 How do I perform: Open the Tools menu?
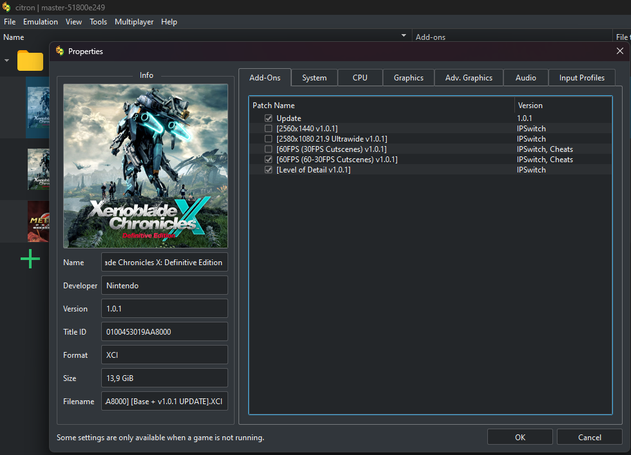(x=98, y=22)
